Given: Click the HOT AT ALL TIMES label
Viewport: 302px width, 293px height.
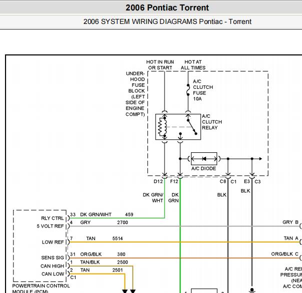Looking at the screenshot, I should pyautogui.click(x=193, y=65).
